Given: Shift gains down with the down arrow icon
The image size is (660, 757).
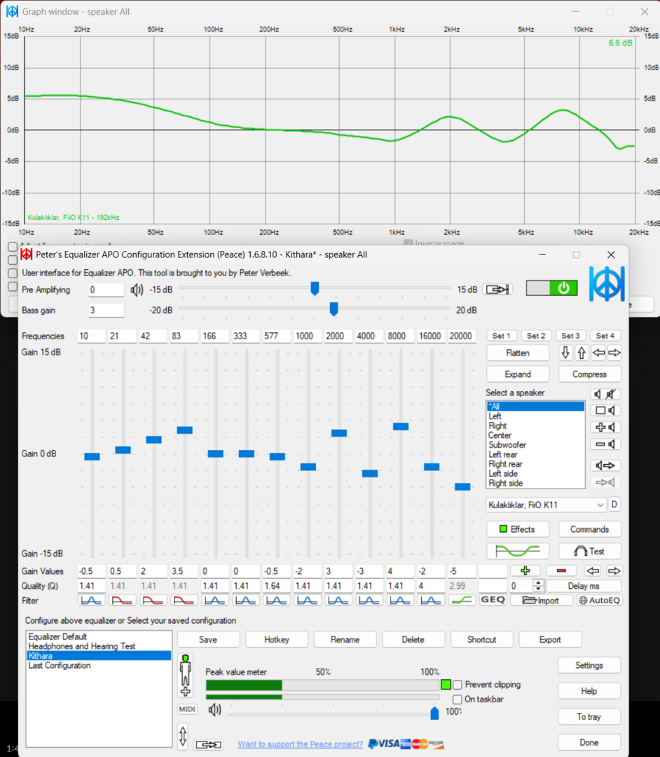Looking at the screenshot, I should click(565, 353).
